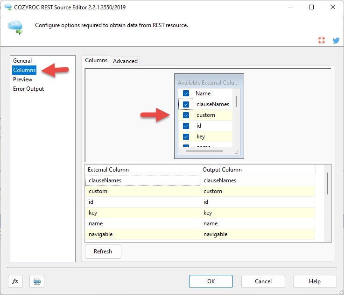344x295 pixels.
Task: Click horizontal scrollbar of available columns list
Action: click(204, 151)
